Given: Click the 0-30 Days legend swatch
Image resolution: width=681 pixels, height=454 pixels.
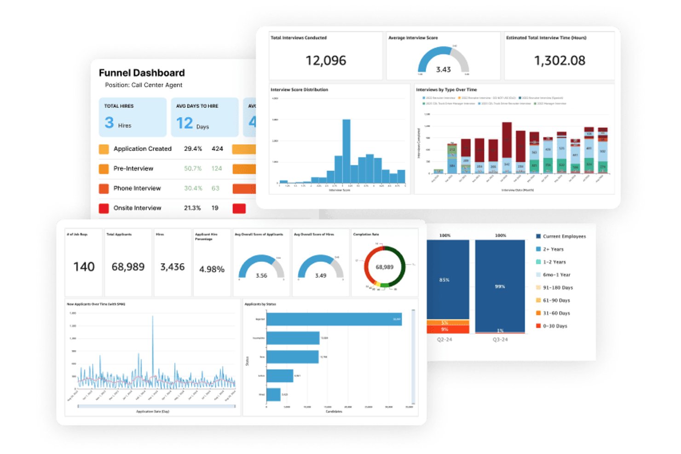Looking at the screenshot, I should (x=538, y=326).
